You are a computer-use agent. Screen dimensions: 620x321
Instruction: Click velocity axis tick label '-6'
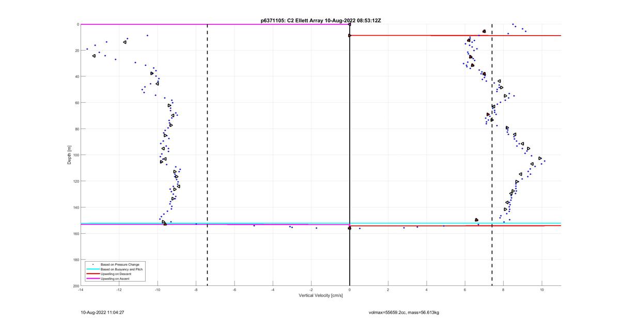coord(235,290)
